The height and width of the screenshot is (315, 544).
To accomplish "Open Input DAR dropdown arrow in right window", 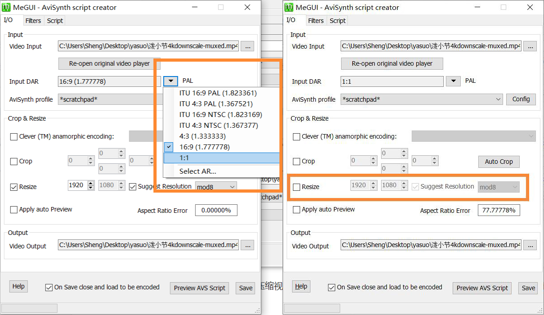I will [x=453, y=81].
